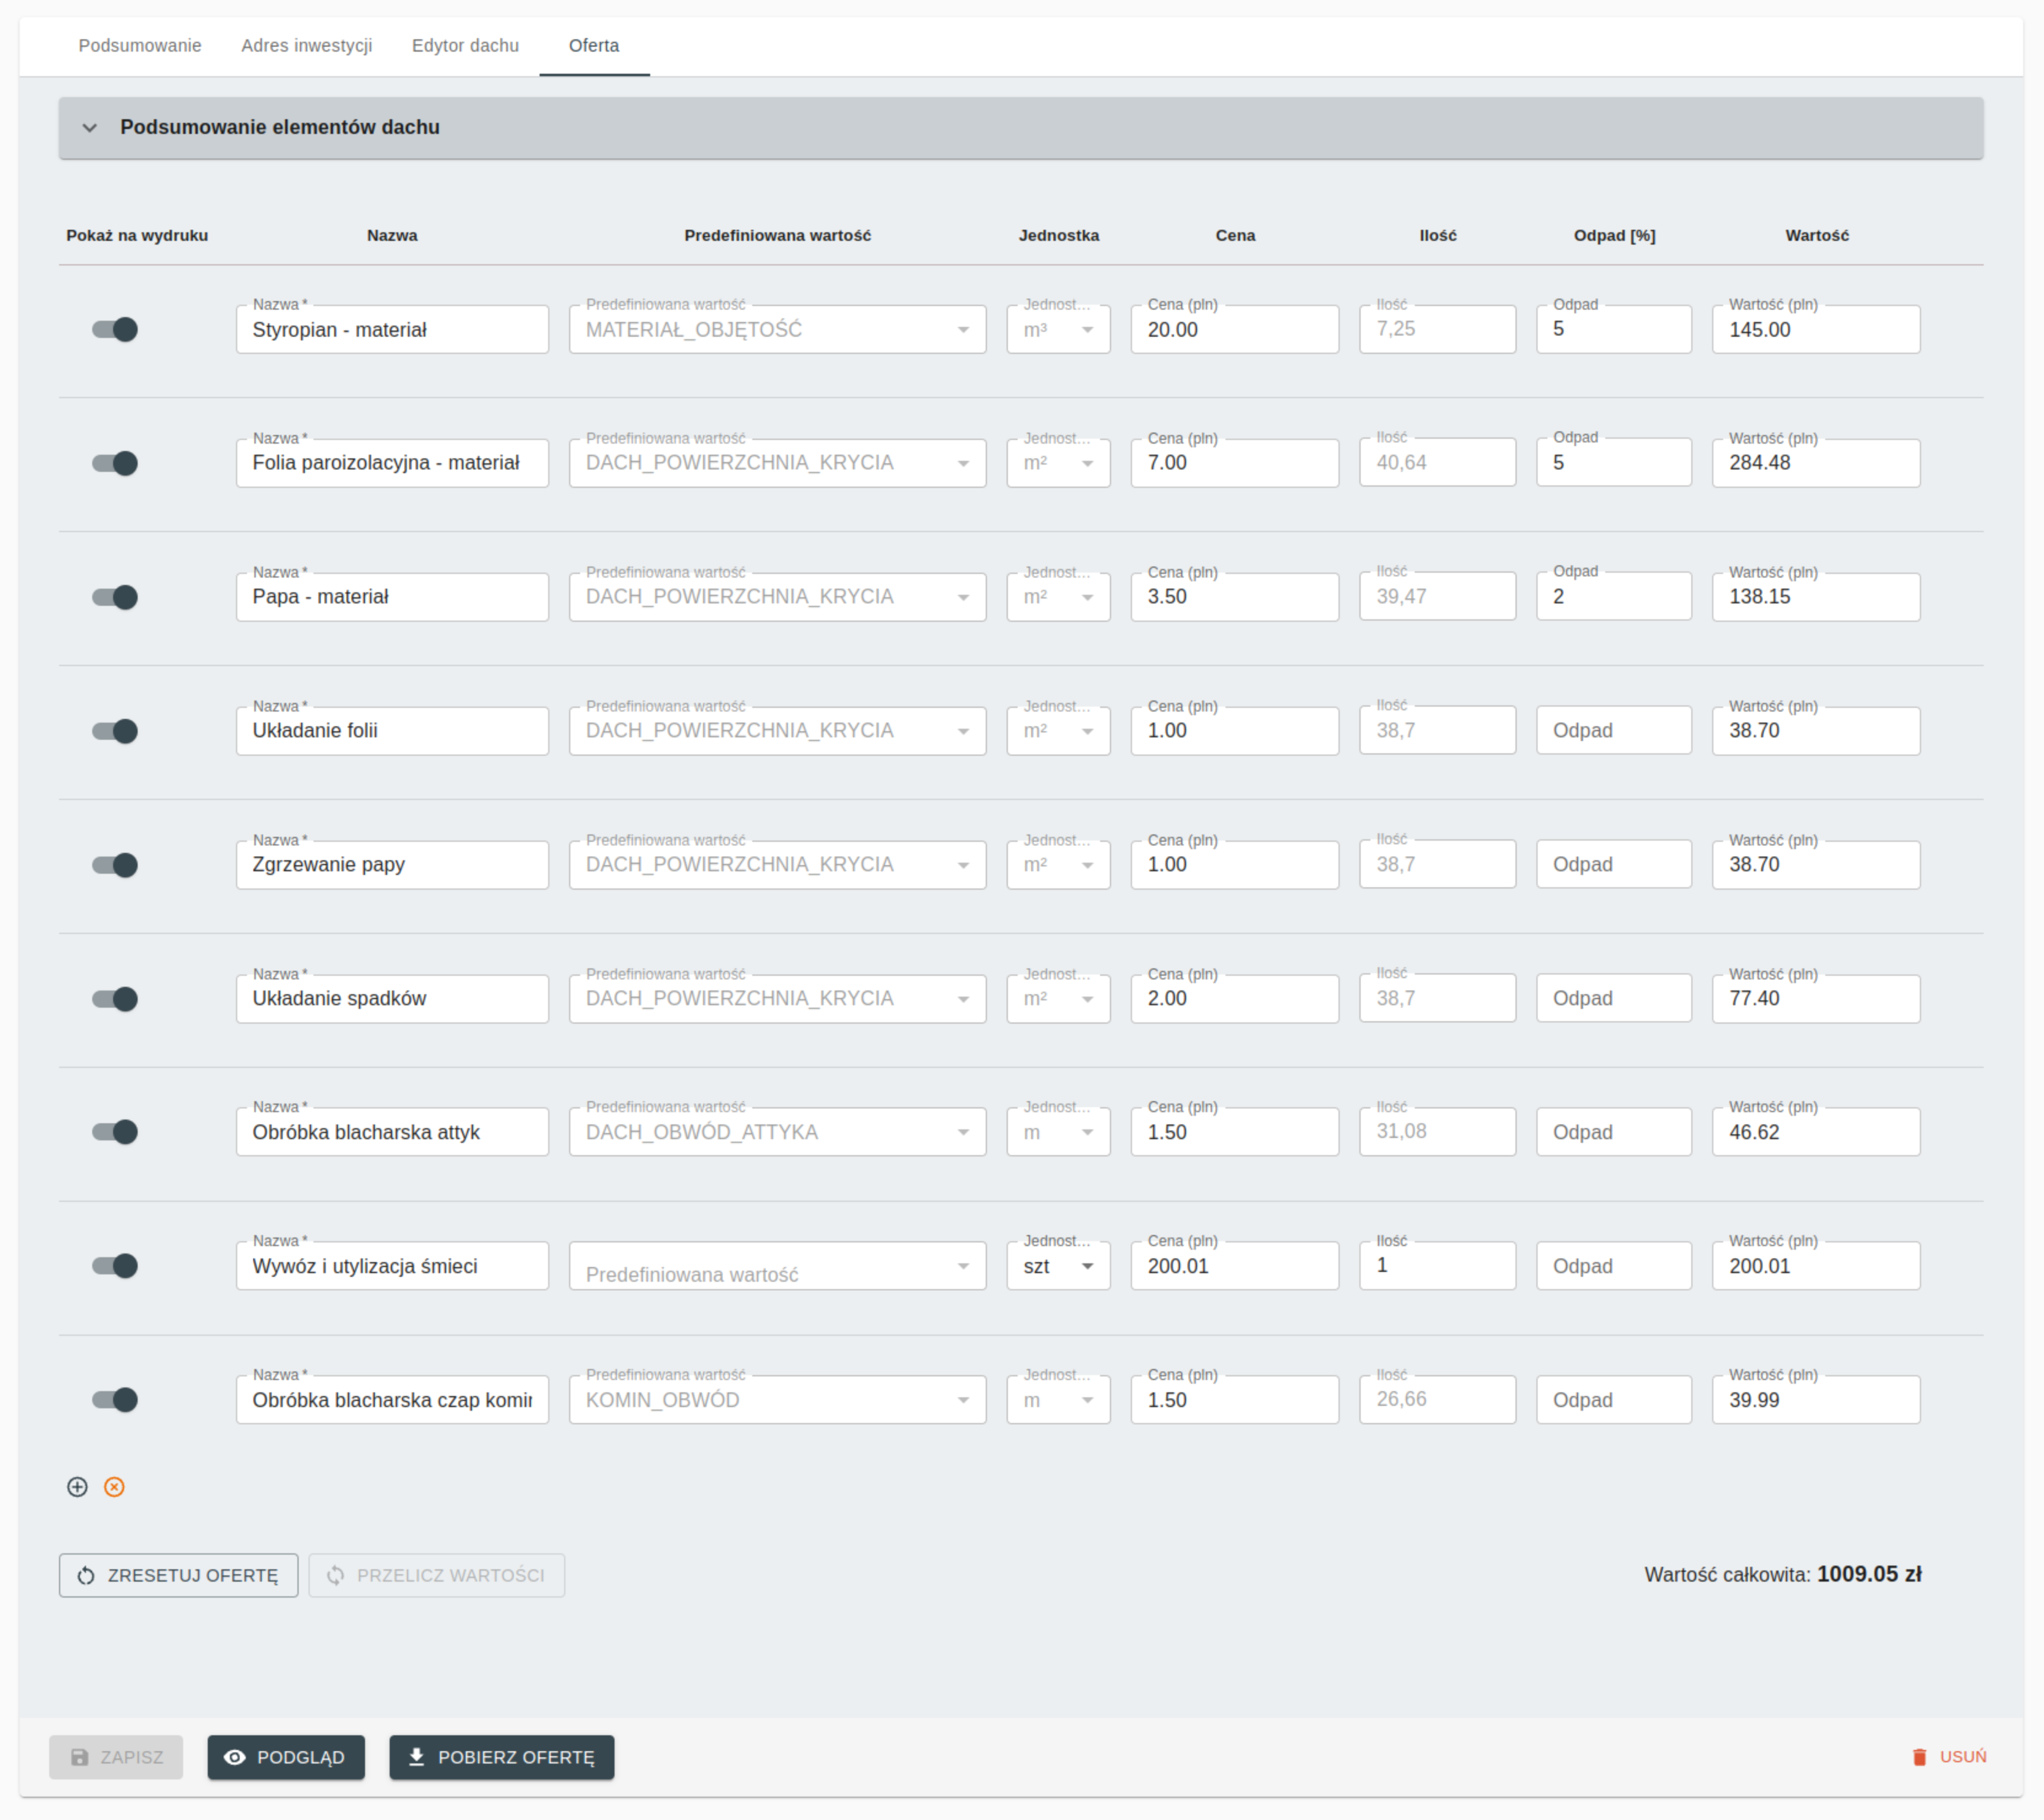Image resolution: width=2044 pixels, height=1820 pixels.
Task: Switch to the Adres inwestycji tab
Action: click(306, 46)
